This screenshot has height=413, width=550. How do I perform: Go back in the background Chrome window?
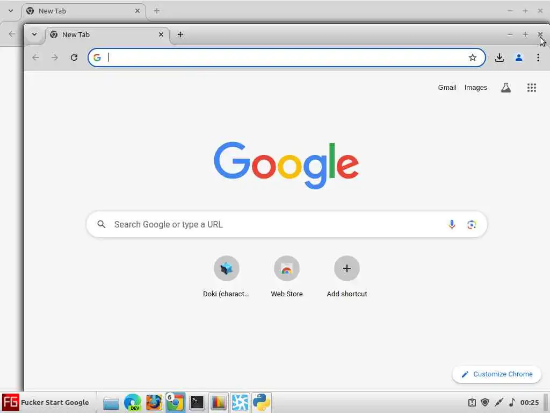pyautogui.click(x=12, y=34)
